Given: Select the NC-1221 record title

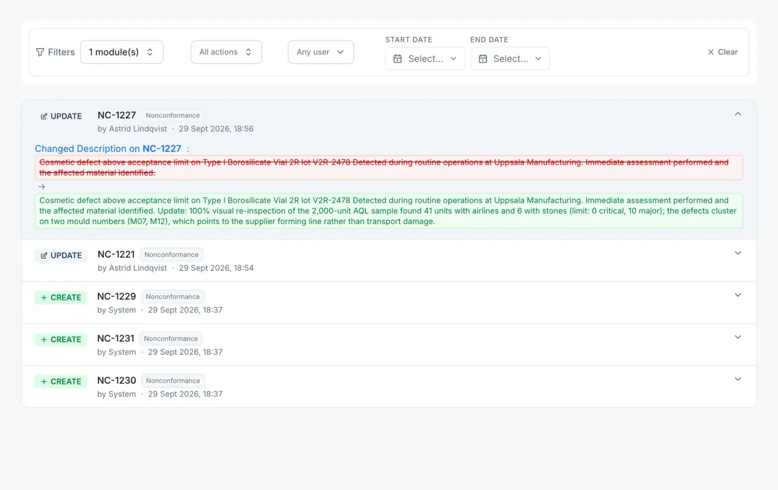Looking at the screenshot, I should coord(116,255).
